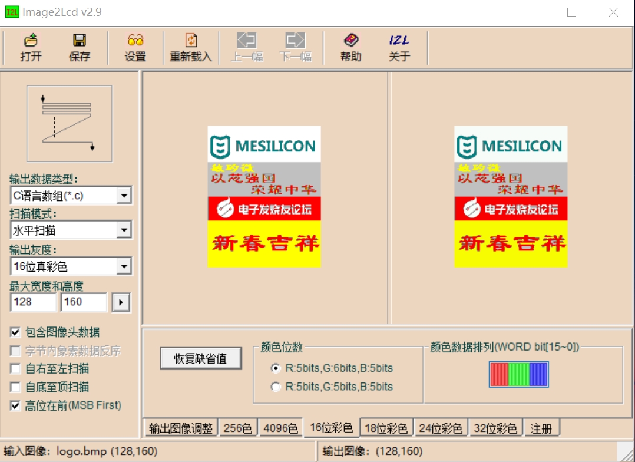
Task: Click the scan direction diagram preview
Action: click(x=70, y=124)
